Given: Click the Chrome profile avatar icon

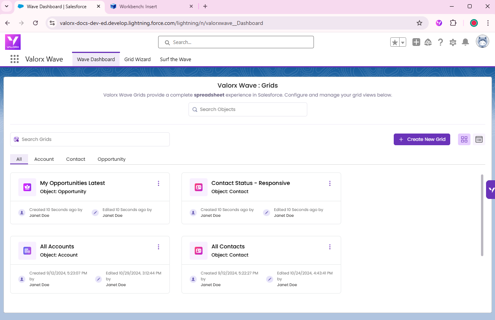Looking at the screenshot, I should coord(474,23).
